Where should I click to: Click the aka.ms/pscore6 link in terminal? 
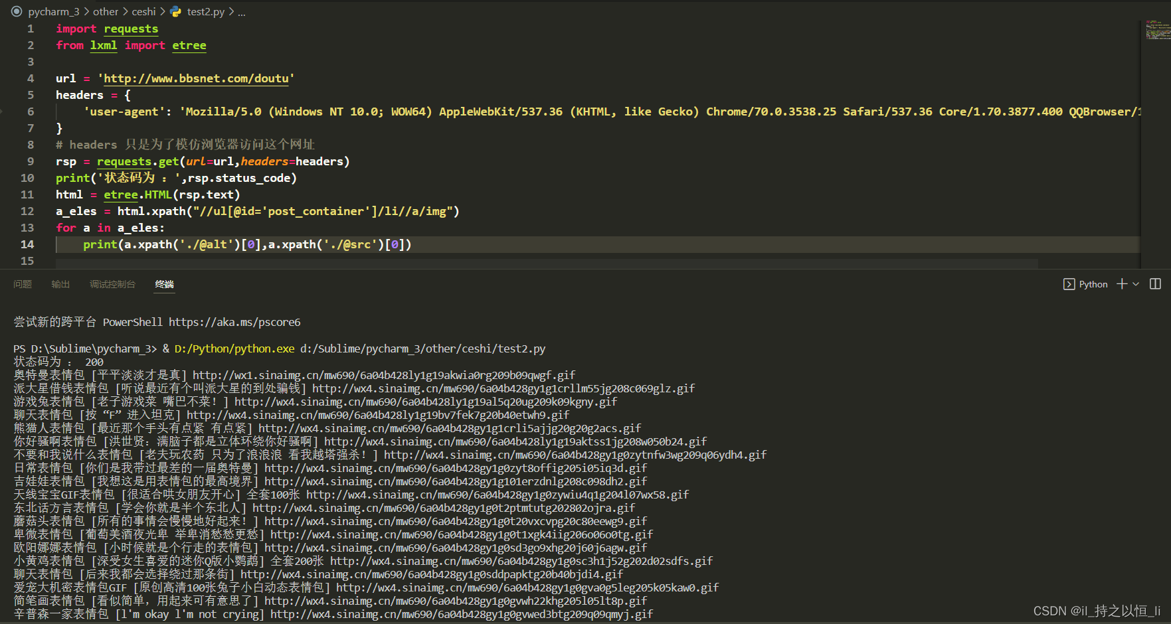(x=234, y=322)
